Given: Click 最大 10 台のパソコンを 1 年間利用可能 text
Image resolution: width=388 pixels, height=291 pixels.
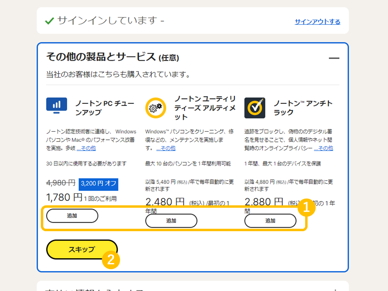Looking at the screenshot, I should pos(188,164).
